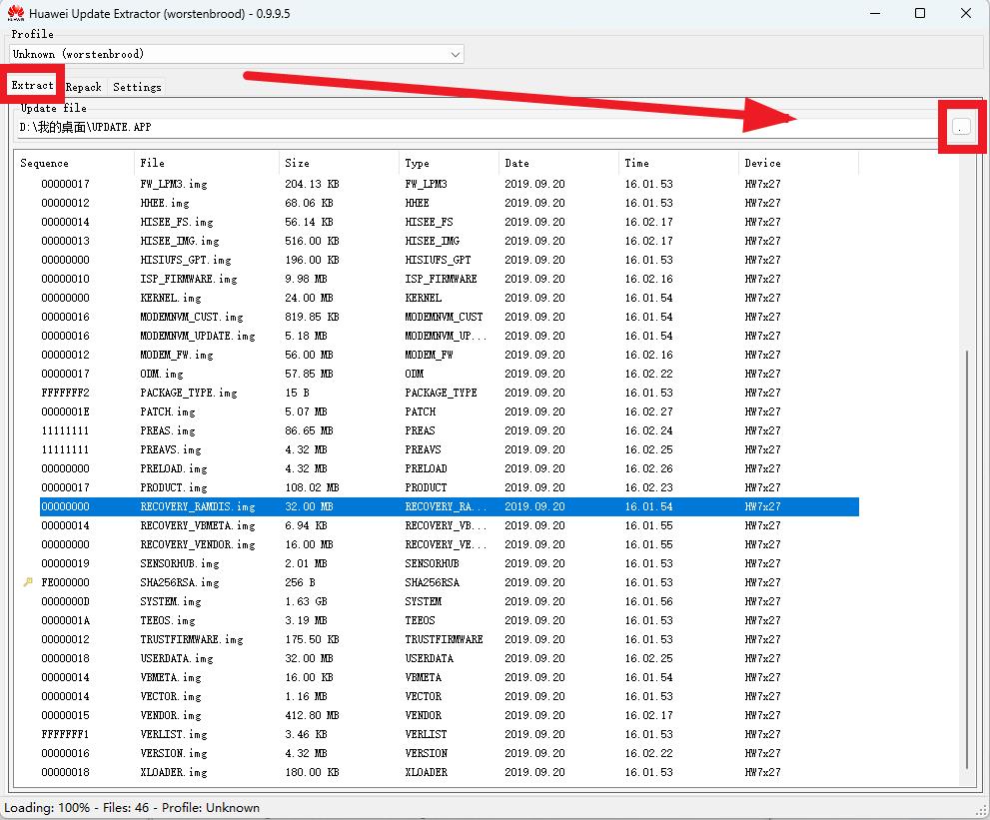
Task: Select the RECOVERY_VBMETA.img entry
Action: coord(449,525)
